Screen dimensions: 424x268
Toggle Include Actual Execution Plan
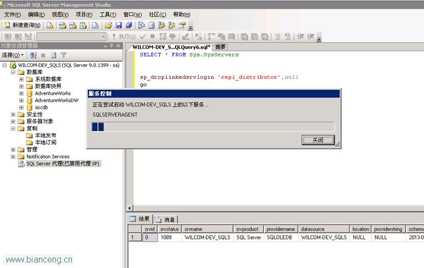click(x=211, y=37)
